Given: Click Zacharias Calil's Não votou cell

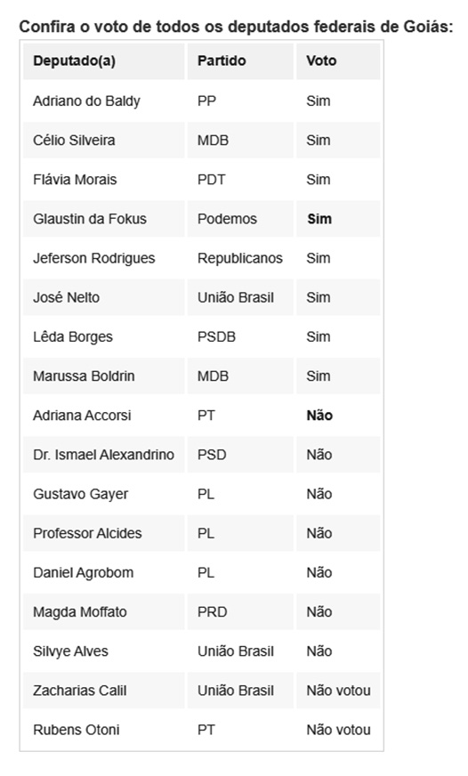Looking at the screenshot, I should pos(338,691).
